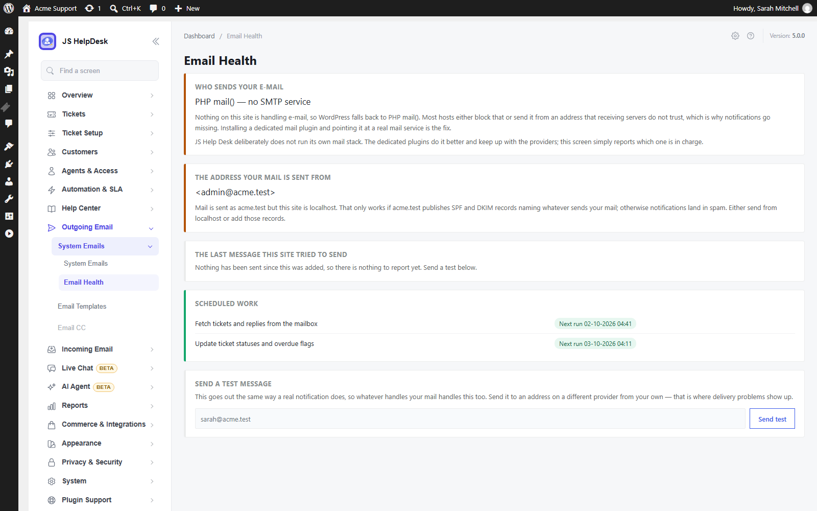Open Comments bubble icon in the left WordPress sidebar

pos(9,124)
